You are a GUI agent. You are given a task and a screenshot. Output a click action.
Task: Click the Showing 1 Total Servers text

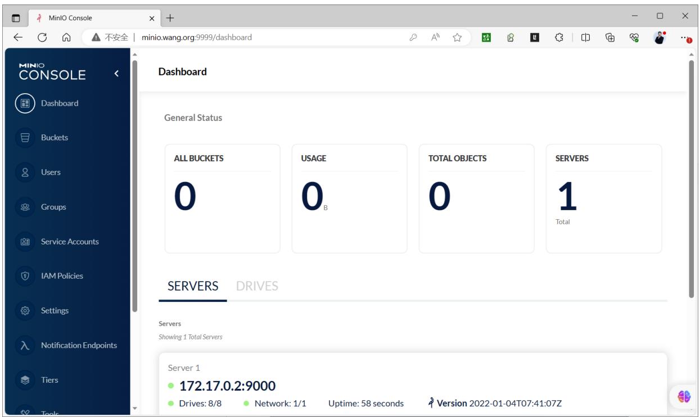point(191,337)
